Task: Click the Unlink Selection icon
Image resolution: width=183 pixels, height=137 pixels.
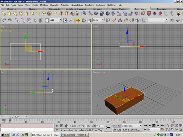Action: (x=23, y=20)
